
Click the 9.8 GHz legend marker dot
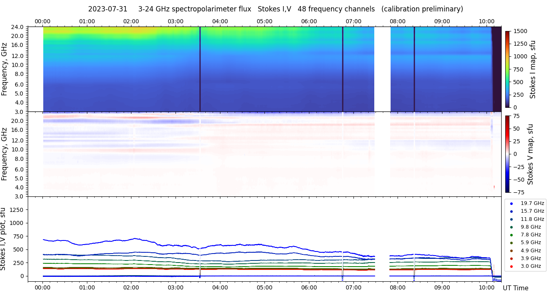pos(511,227)
